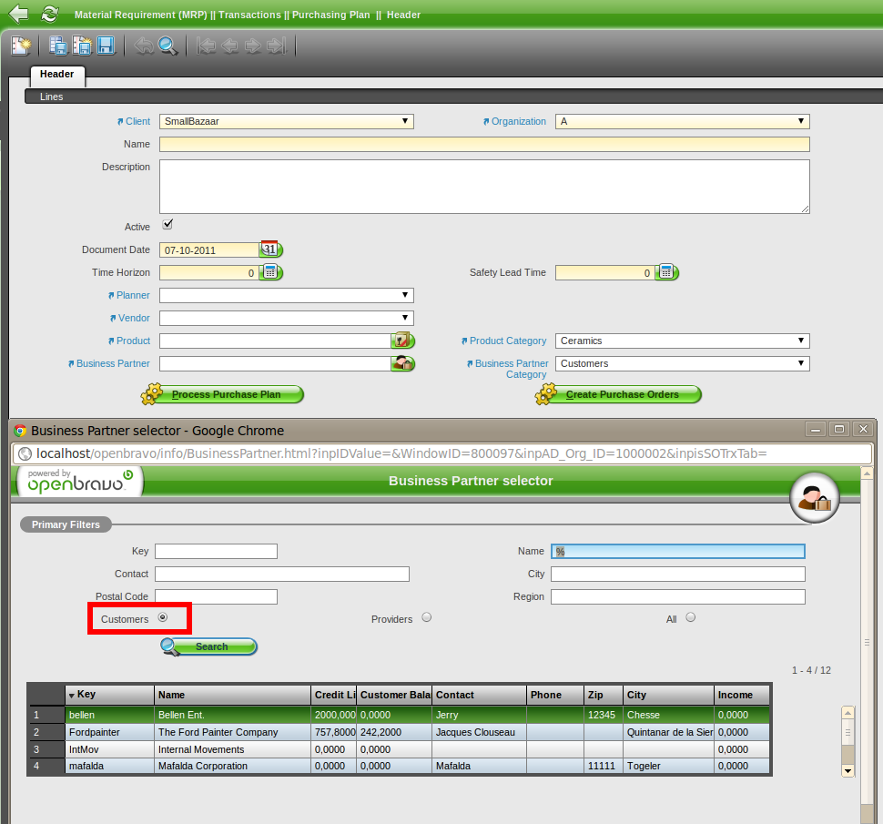883x824 pixels.
Task: Click the selector Name filter containing %
Action: point(678,551)
